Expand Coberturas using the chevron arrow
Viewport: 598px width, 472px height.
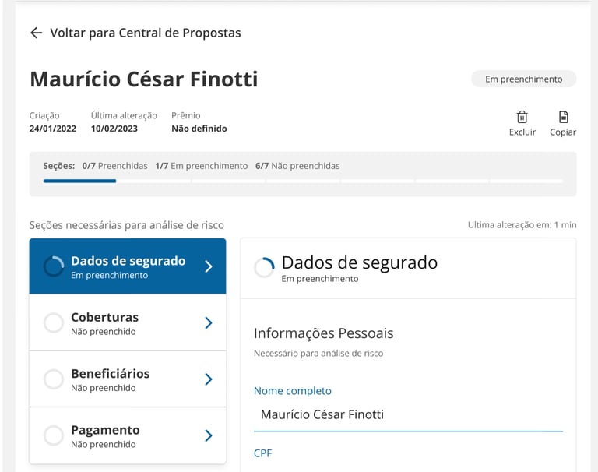(208, 322)
